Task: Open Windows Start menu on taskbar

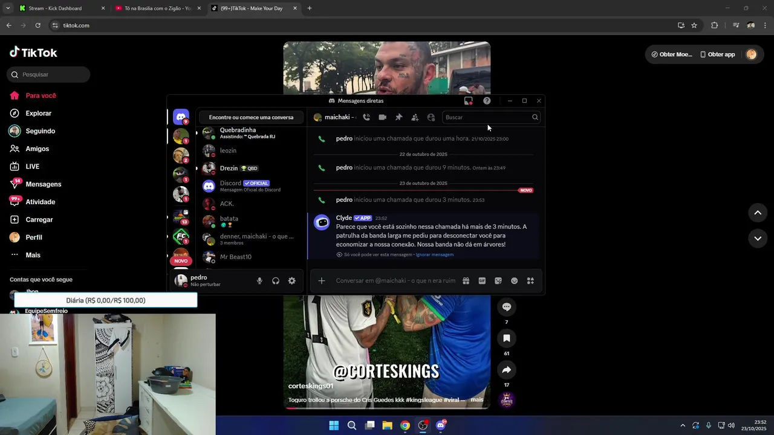Action: pyautogui.click(x=334, y=425)
